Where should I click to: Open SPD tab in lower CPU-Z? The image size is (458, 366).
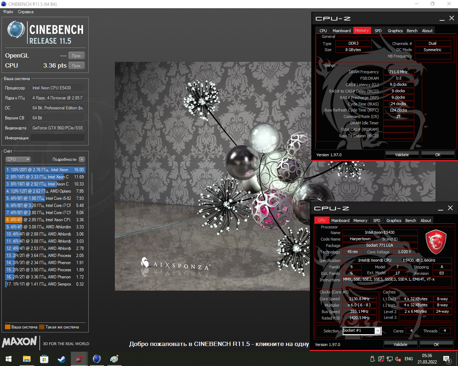376,221
